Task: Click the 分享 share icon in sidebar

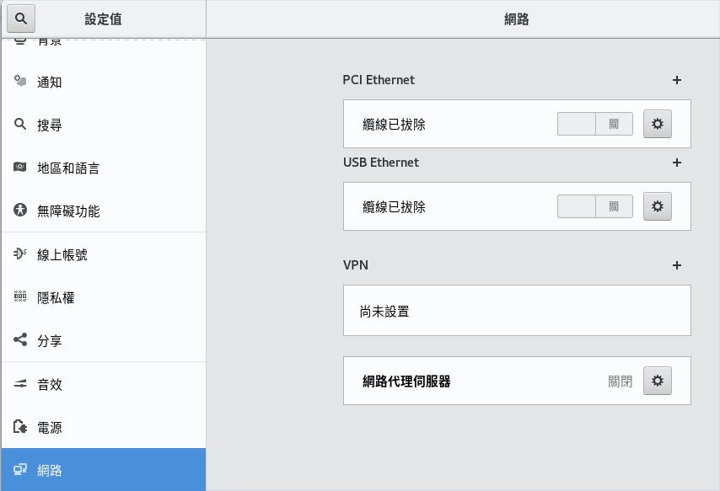Action: [x=20, y=339]
